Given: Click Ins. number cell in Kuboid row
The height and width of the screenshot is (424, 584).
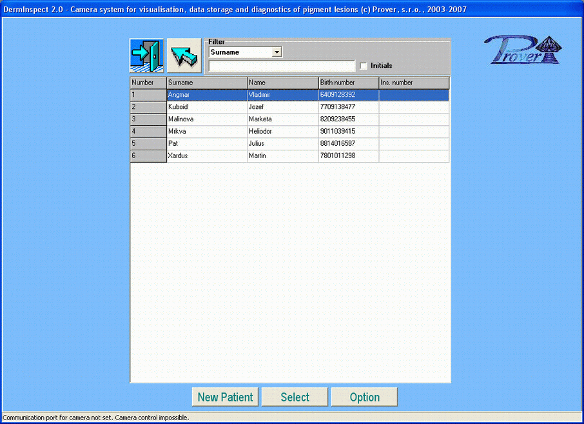Looking at the screenshot, I should click(x=414, y=107).
